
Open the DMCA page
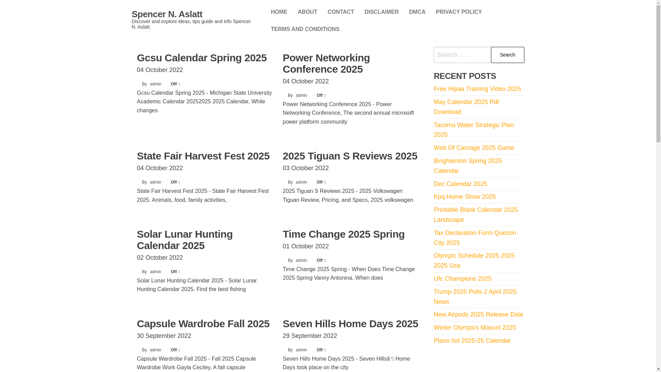(417, 12)
